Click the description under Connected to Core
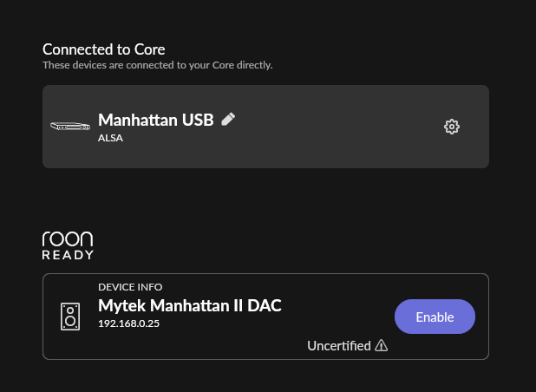This screenshot has height=392, width=536. pos(157,65)
